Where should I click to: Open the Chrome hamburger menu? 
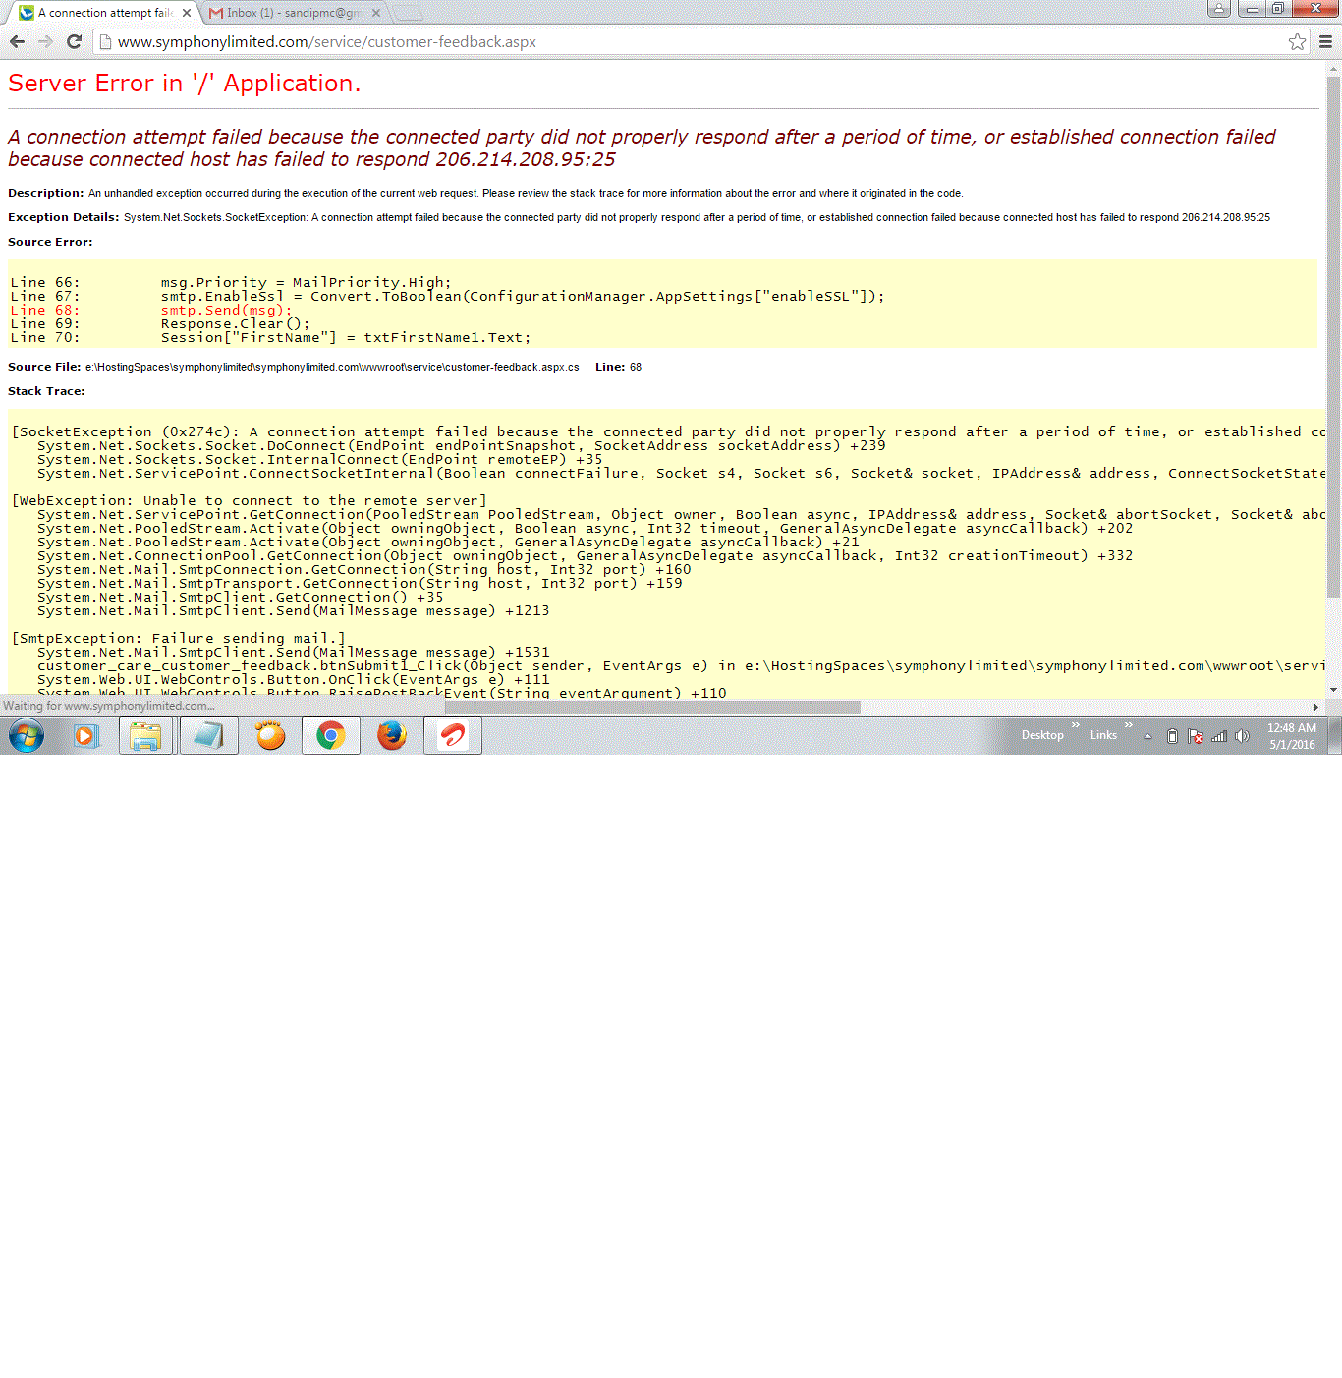coord(1325,41)
